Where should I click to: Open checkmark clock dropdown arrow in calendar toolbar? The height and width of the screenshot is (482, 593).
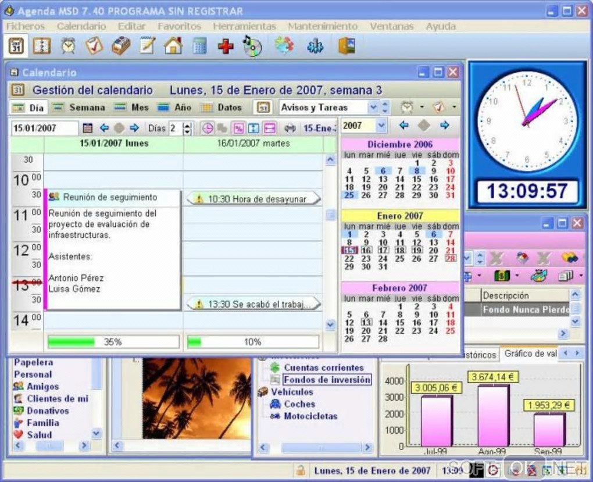click(454, 107)
